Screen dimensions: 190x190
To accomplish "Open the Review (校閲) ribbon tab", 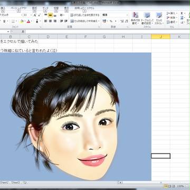I will pyautogui.click(x=56, y=8).
